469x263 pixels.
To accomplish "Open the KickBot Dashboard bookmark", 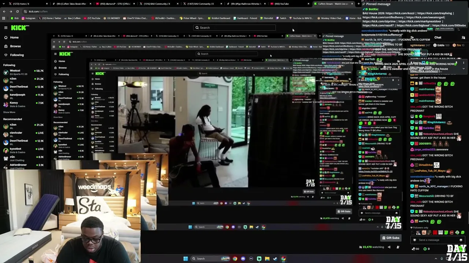I will 219,18.
